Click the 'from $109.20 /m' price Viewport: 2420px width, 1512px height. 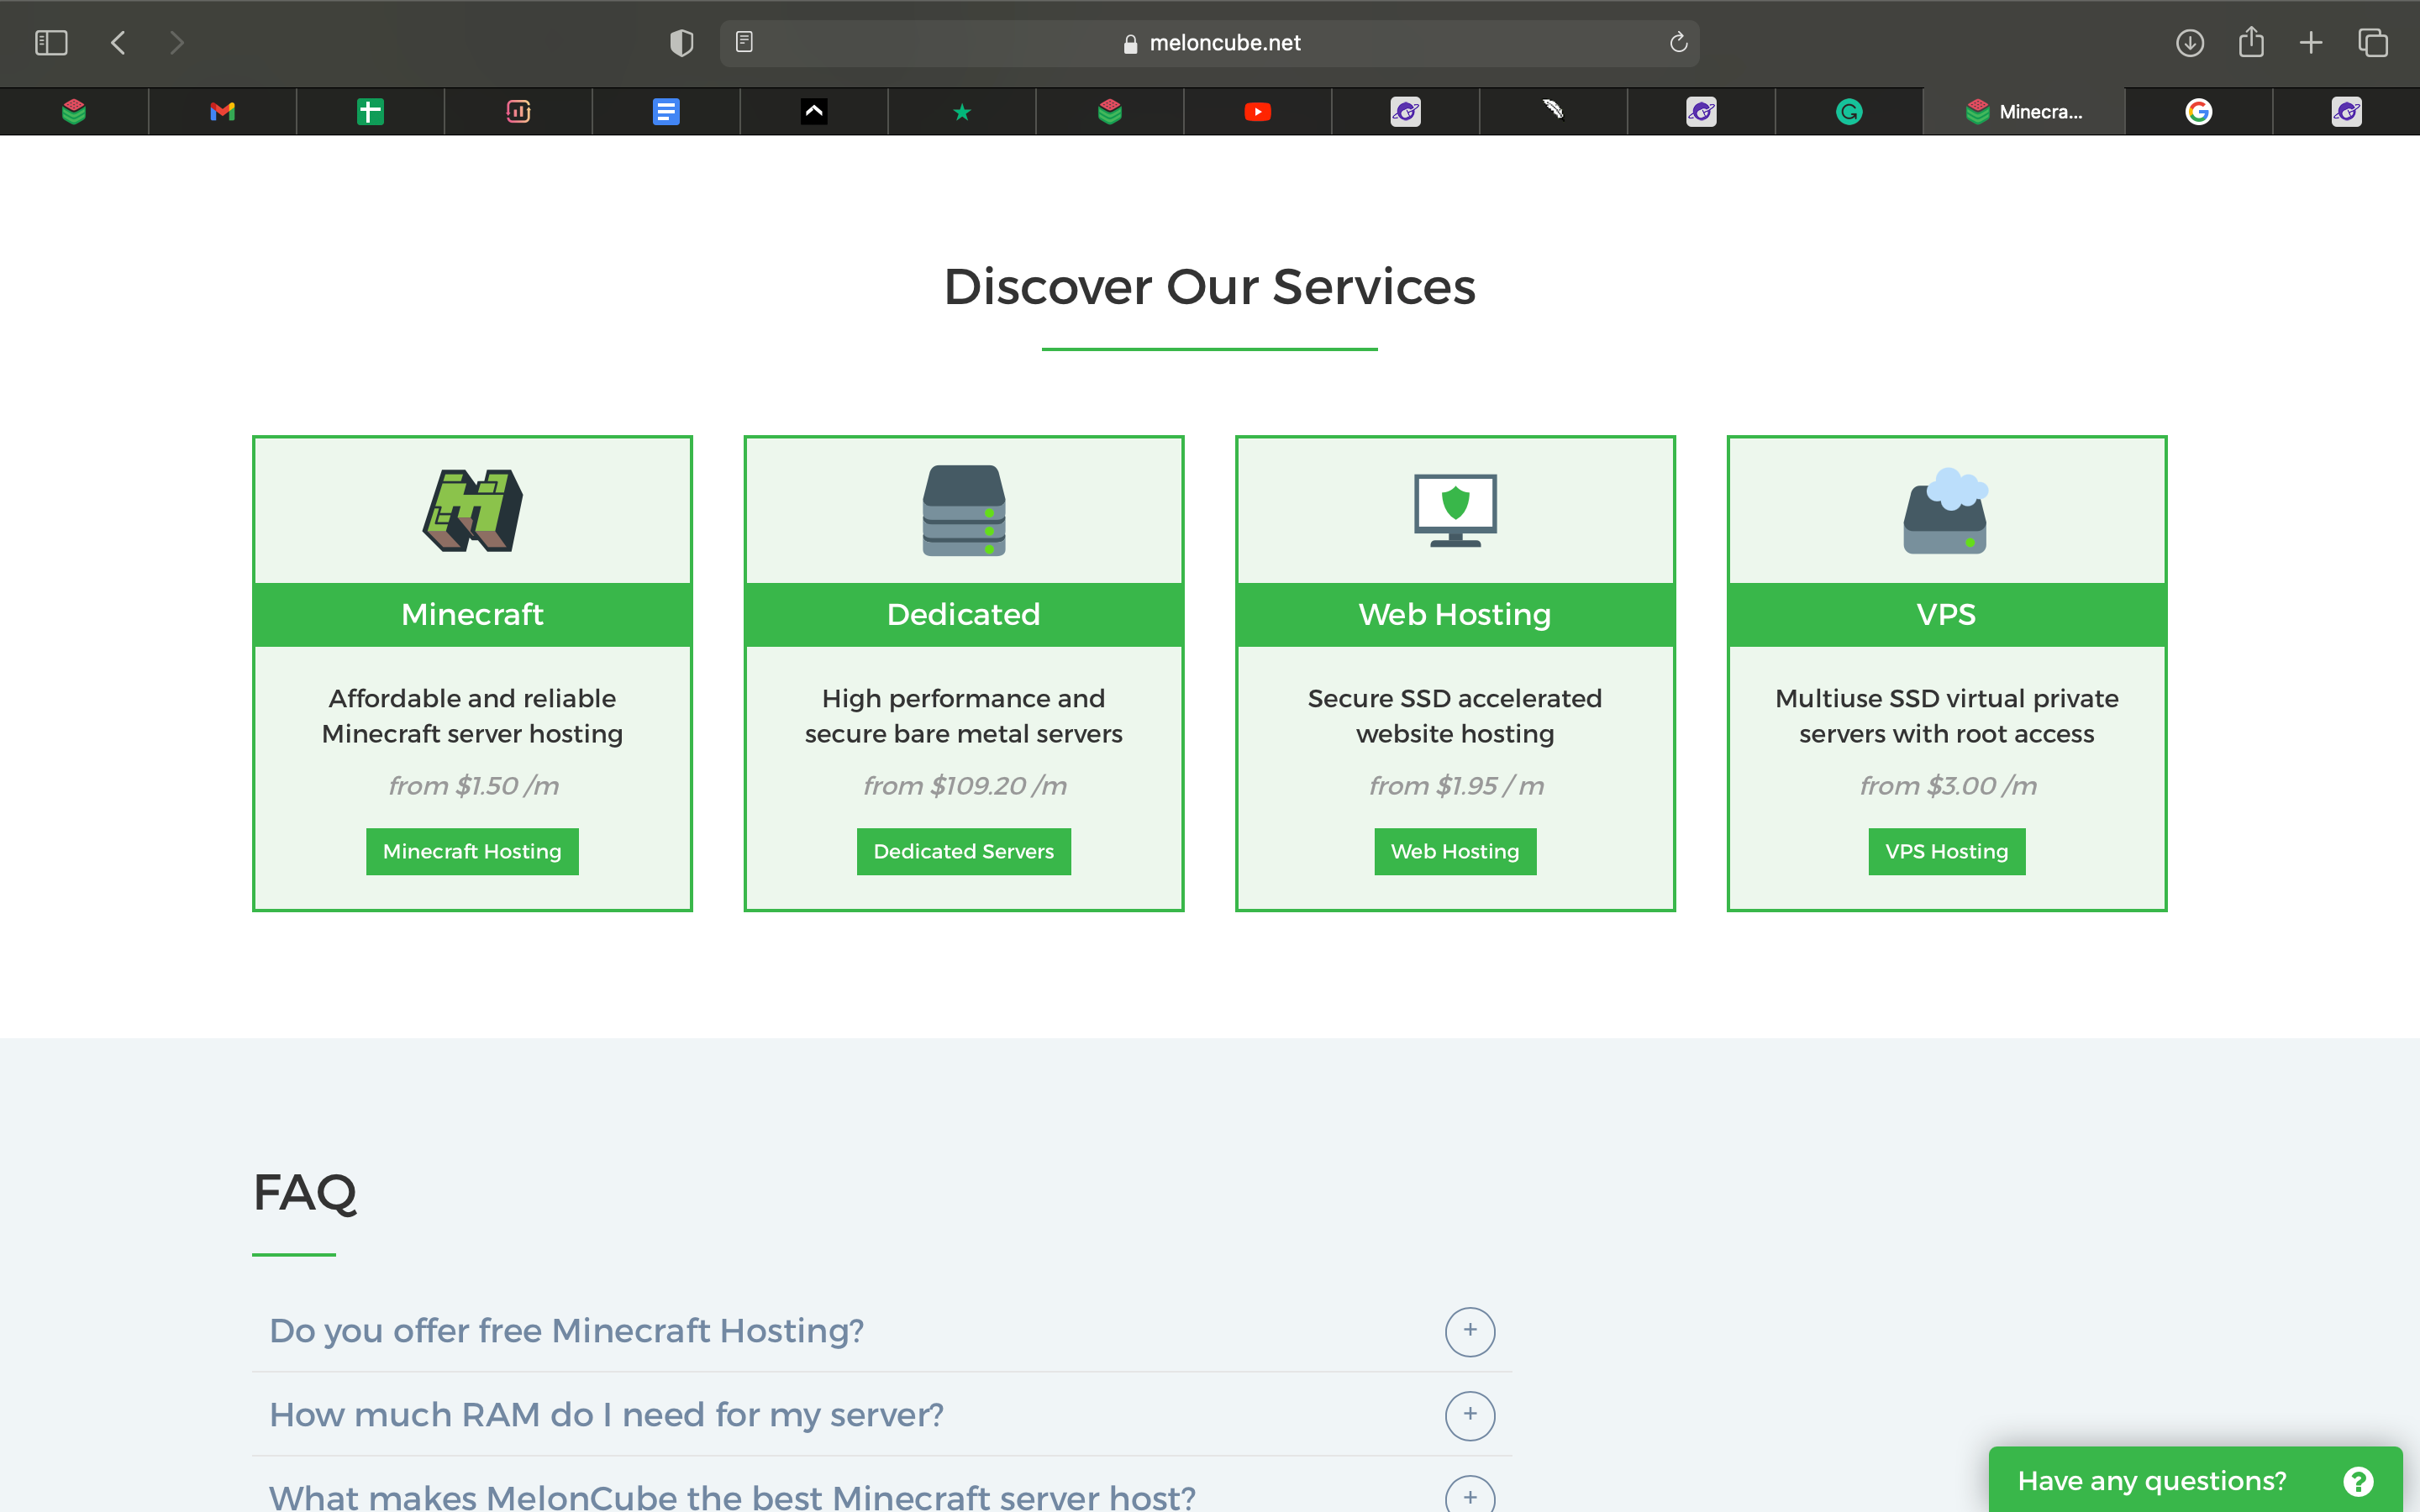tap(964, 786)
